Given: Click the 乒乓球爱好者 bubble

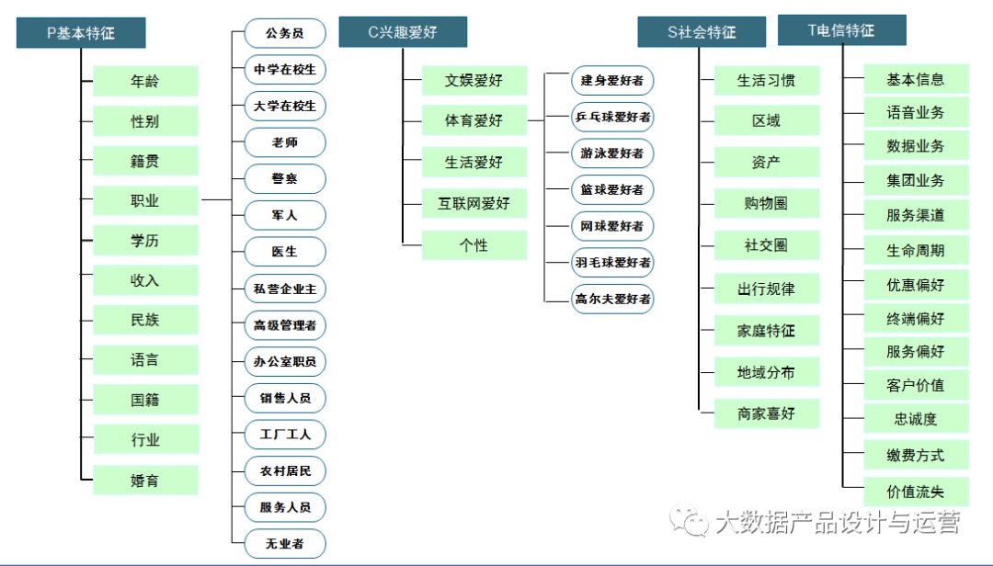Looking at the screenshot, I should 612,117.
